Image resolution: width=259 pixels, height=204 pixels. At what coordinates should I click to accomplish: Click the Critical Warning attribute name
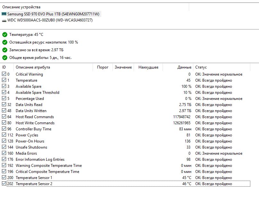[29, 74]
